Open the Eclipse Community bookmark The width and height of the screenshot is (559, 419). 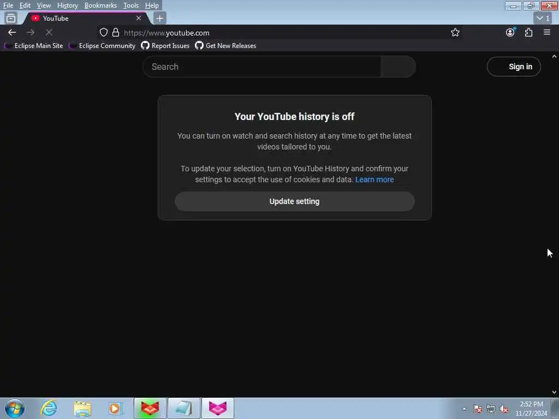coord(103,46)
